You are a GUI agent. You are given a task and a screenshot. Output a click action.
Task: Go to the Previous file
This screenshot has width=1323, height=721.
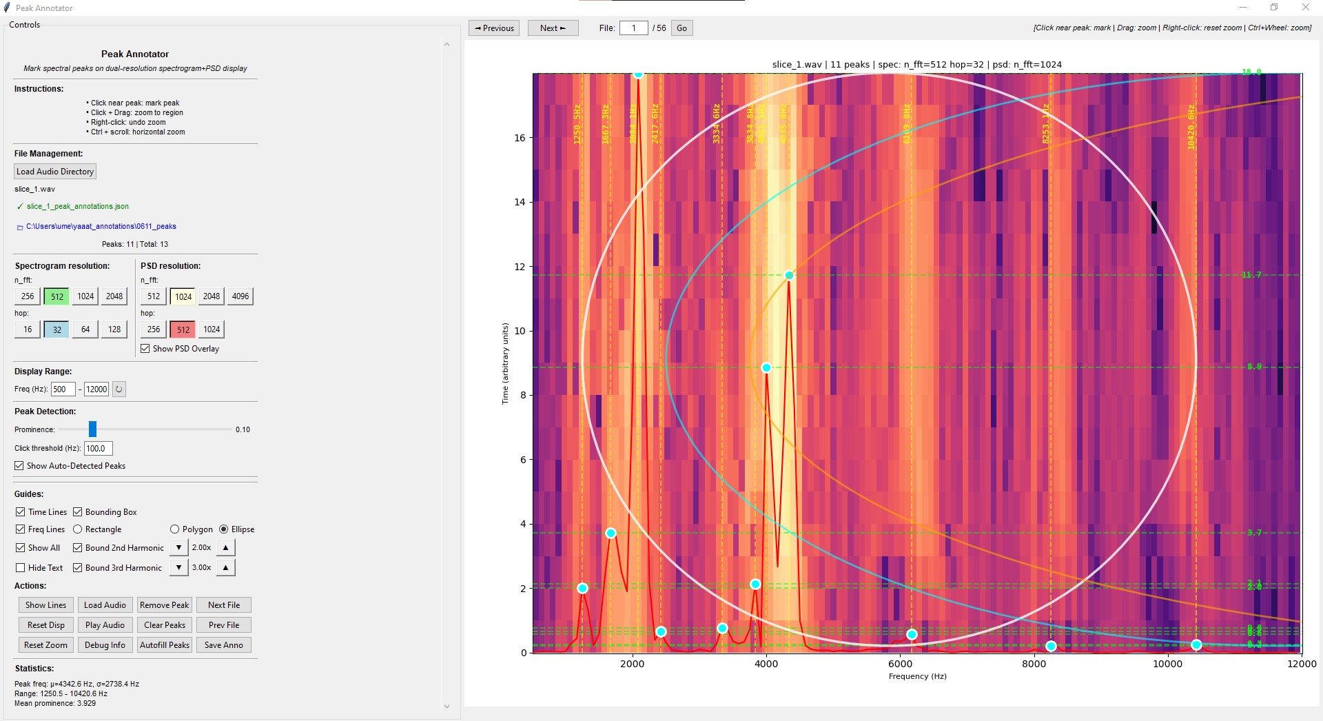click(494, 28)
